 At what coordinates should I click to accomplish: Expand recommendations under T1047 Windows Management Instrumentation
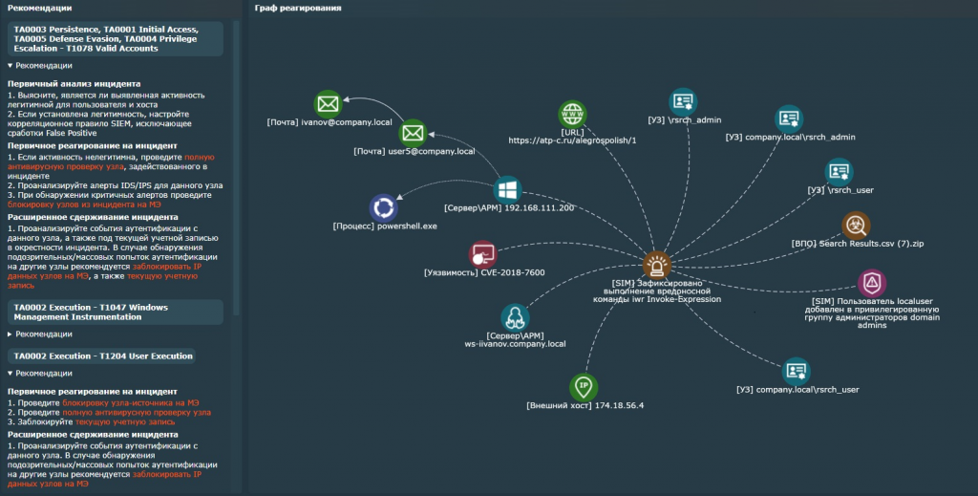click(x=40, y=334)
